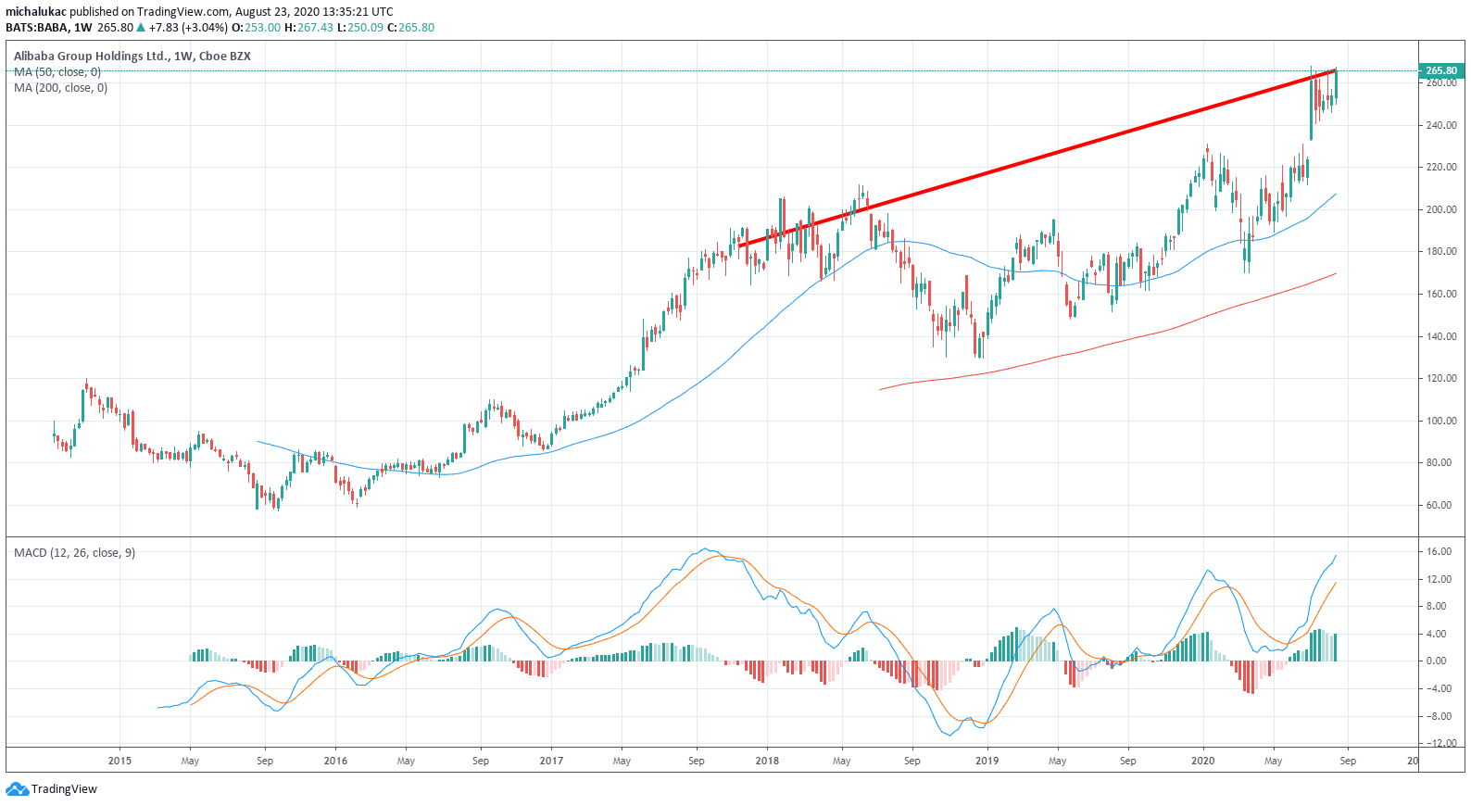The height and width of the screenshot is (806, 1471).
Task: Click the TradingView.com text in header
Action: tap(182, 12)
